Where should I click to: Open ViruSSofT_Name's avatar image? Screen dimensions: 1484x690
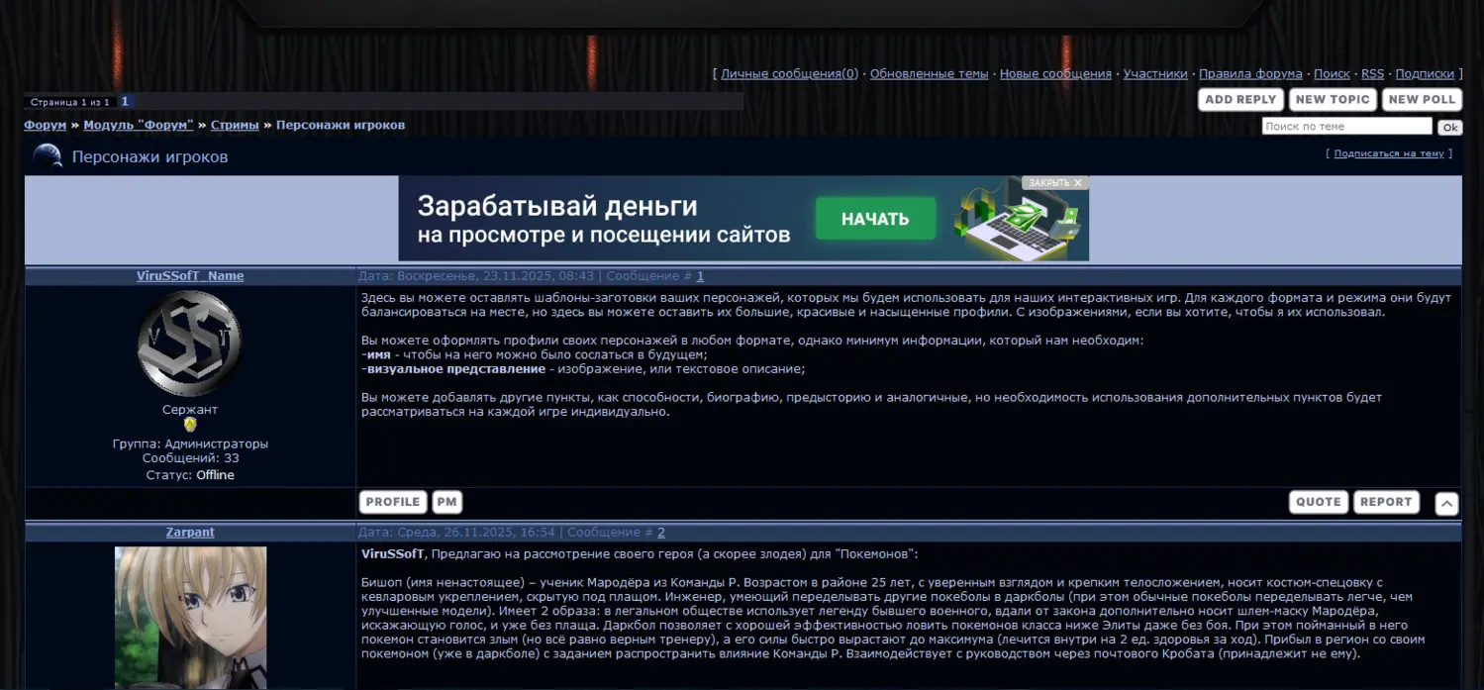click(x=189, y=344)
